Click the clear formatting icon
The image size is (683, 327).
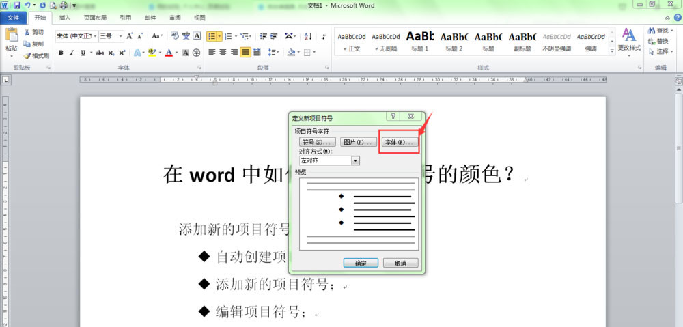pos(175,36)
